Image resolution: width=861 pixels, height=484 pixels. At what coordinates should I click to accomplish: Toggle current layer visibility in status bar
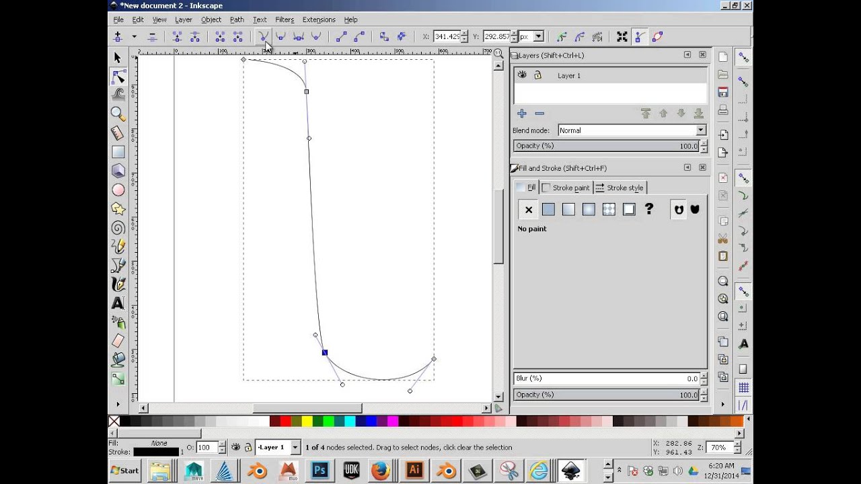tap(236, 447)
